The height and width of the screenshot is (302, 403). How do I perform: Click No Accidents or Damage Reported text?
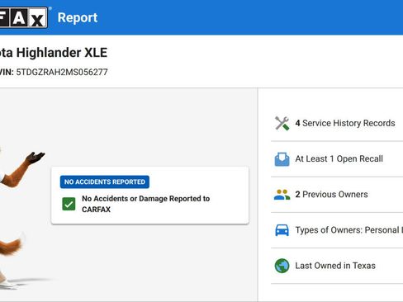[x=146, y=204]
